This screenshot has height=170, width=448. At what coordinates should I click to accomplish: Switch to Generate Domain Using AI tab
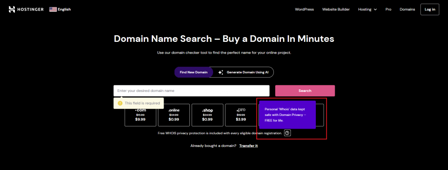pyautogui.click(x=243, y=72)
